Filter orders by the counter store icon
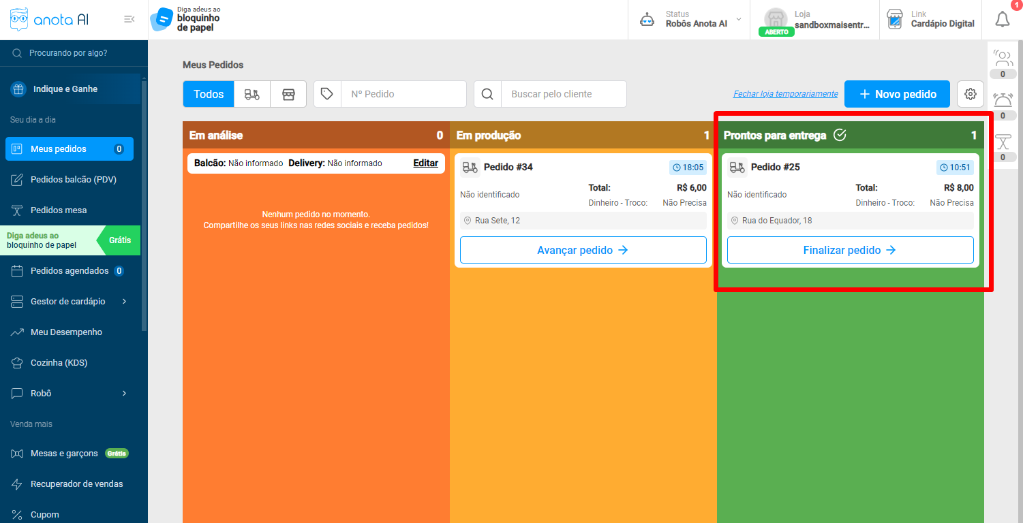This screenshot has width=1023, height=523. (288, 94)
